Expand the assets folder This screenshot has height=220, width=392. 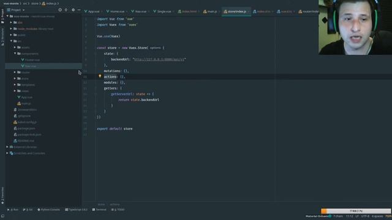15,48
